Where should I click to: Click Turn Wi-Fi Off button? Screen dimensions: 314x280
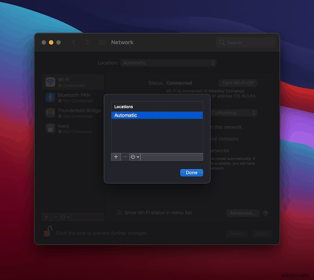click(238, 83)
